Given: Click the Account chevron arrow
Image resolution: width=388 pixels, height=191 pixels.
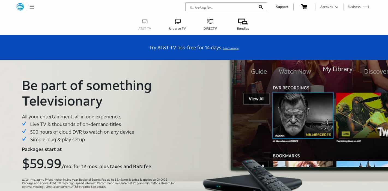Looking at the screenshot, I should coord(337,7).
